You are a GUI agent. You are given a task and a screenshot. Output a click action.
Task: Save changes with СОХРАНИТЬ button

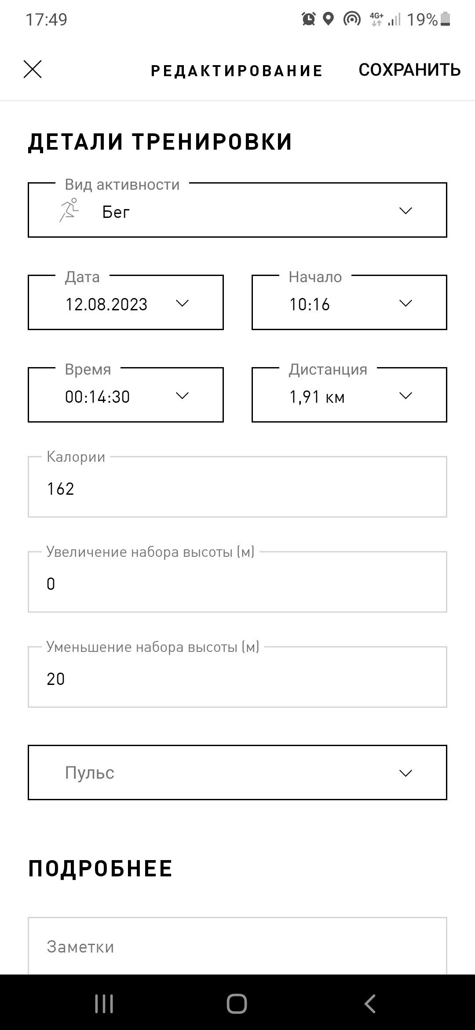[x=409, y=70]
